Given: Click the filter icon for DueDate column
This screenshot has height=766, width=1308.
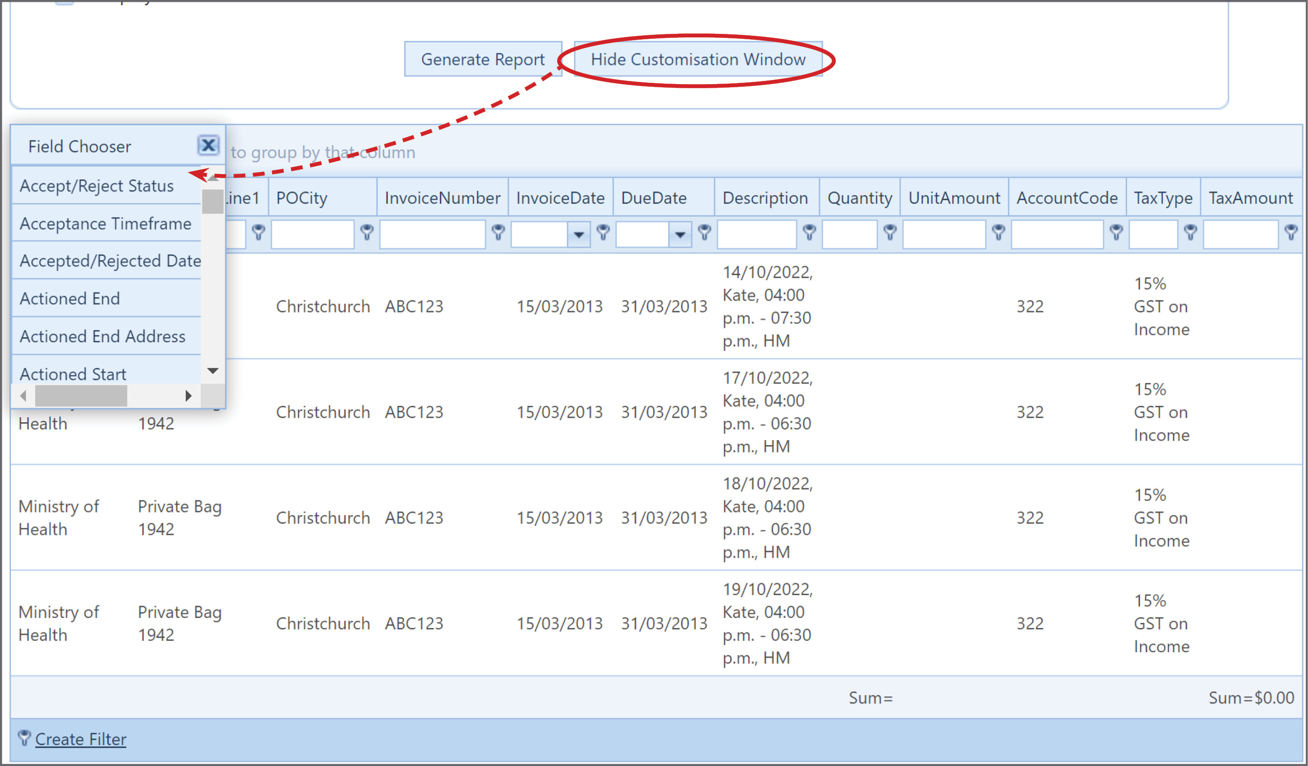Looking at the screenshot, I should click(704, 232).
